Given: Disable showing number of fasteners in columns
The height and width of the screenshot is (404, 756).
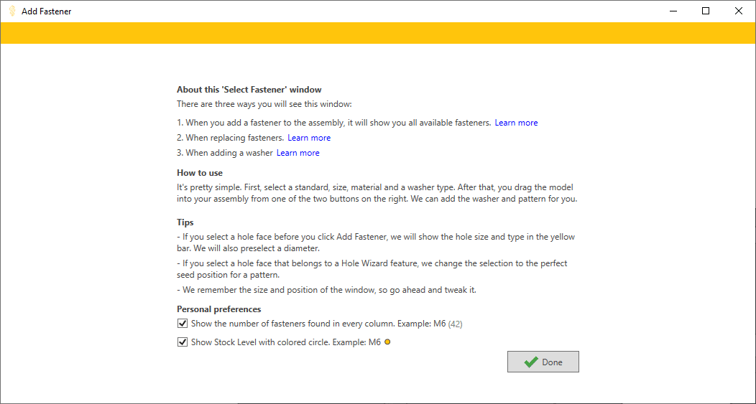Looking at the screenshot, I should (183, 324).
